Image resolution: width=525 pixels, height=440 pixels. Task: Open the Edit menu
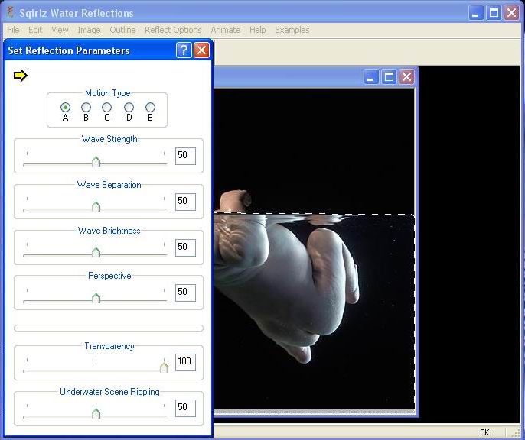tap(35, 30)
